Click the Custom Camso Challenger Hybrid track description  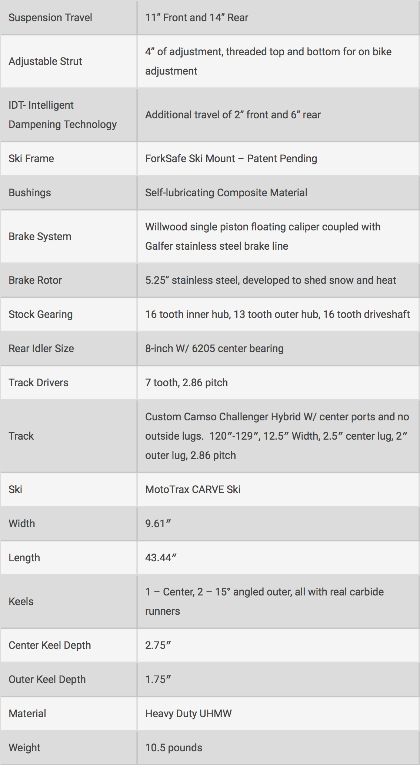point(277,436)
